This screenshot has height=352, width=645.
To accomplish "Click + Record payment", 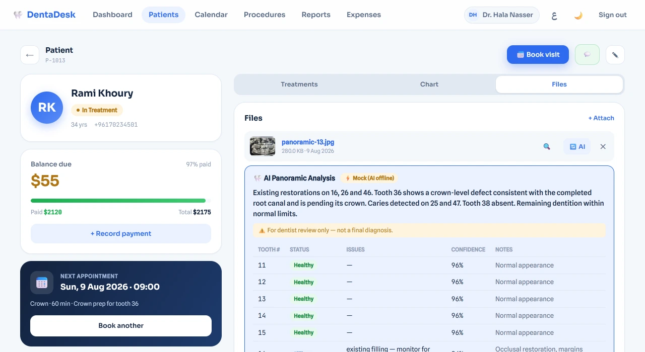I will (x=121, y=233).
